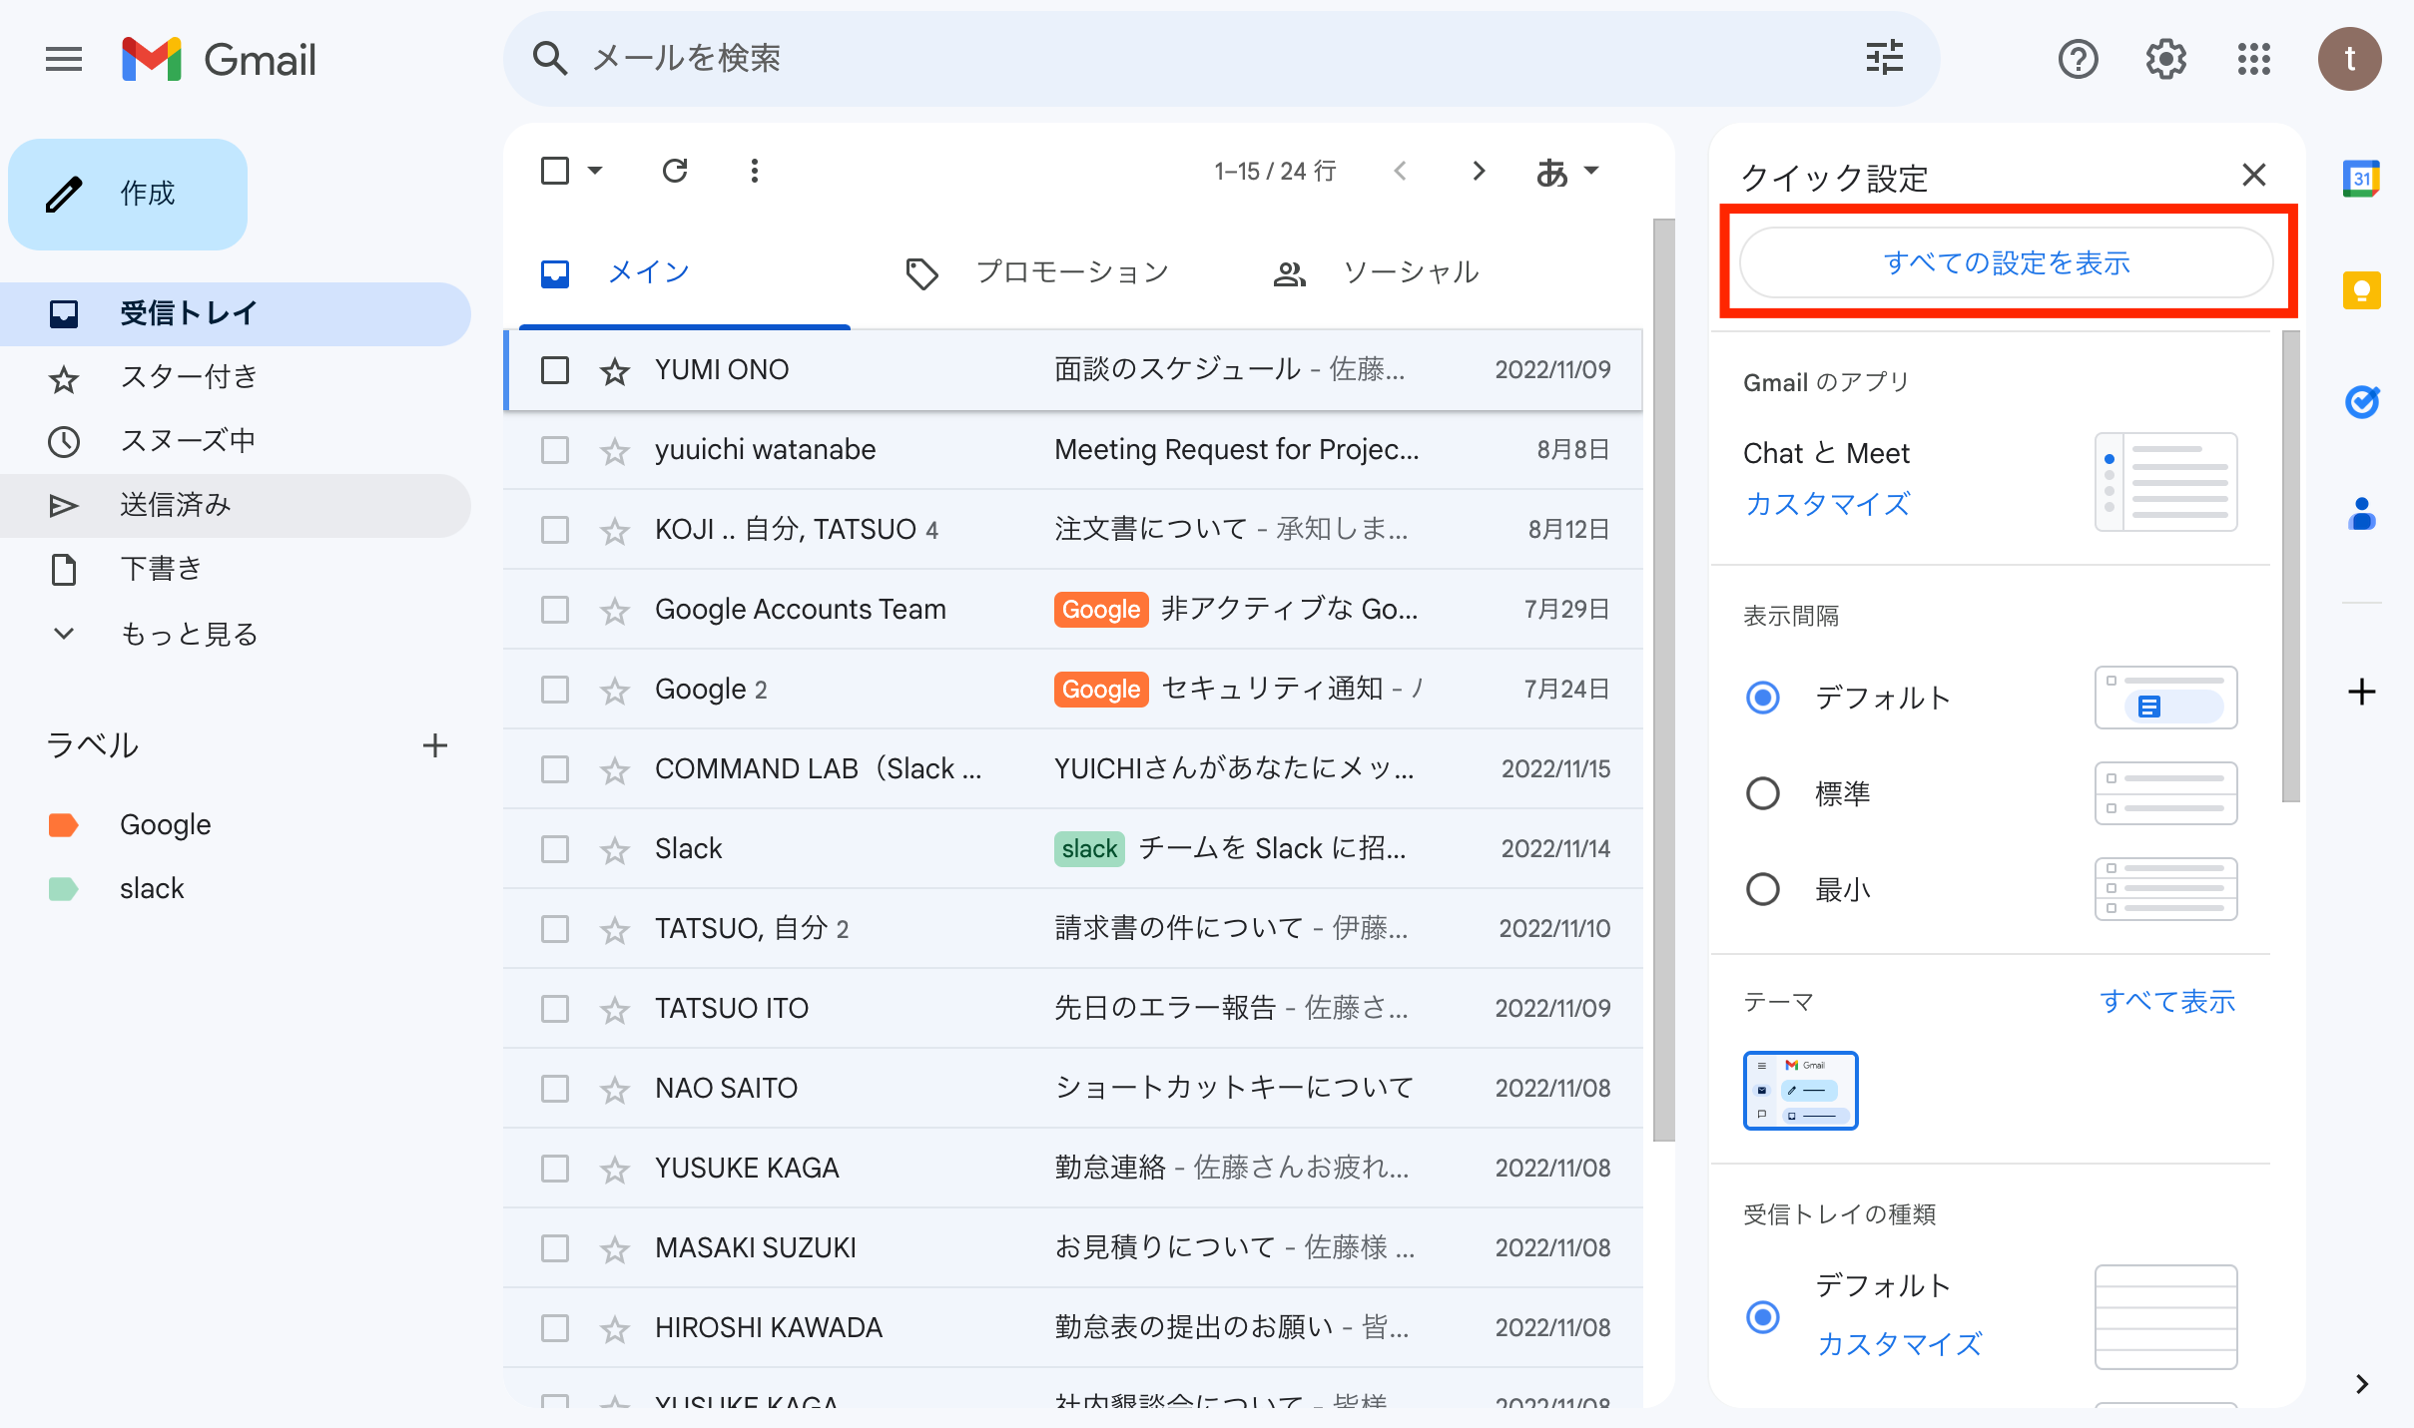Go to the previous page of emails

(1400, 171)
